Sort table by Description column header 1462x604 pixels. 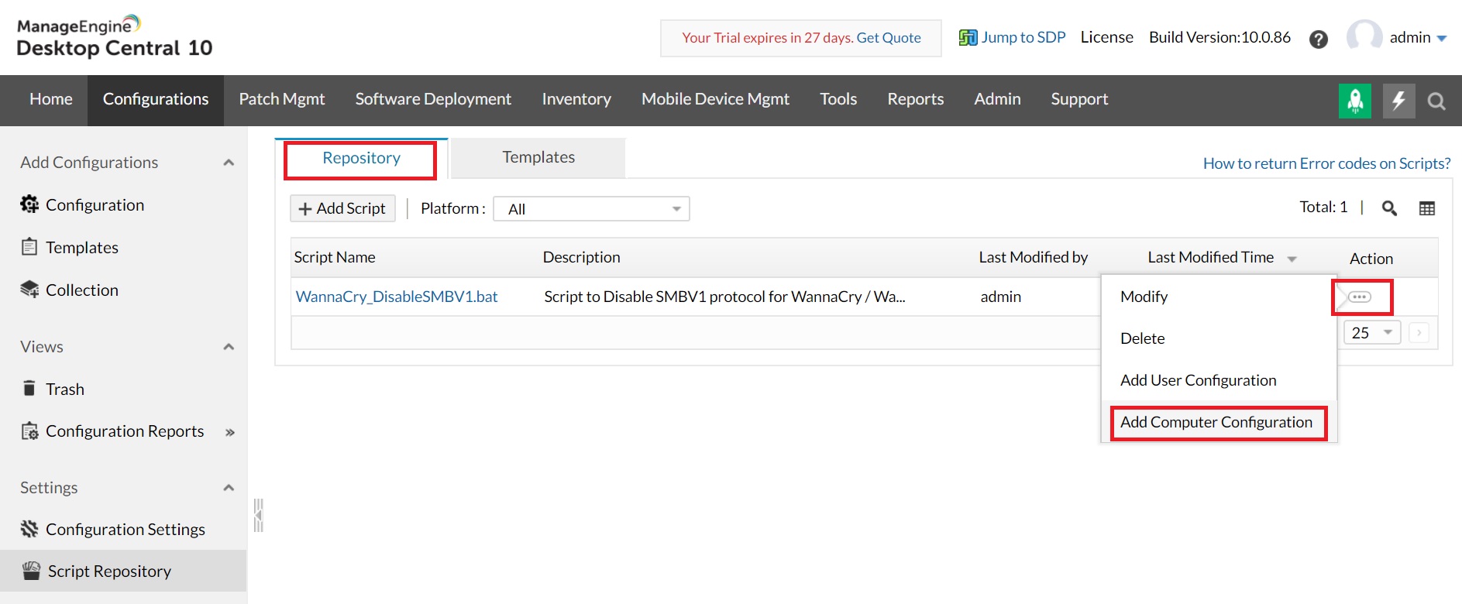click(581, 257)
